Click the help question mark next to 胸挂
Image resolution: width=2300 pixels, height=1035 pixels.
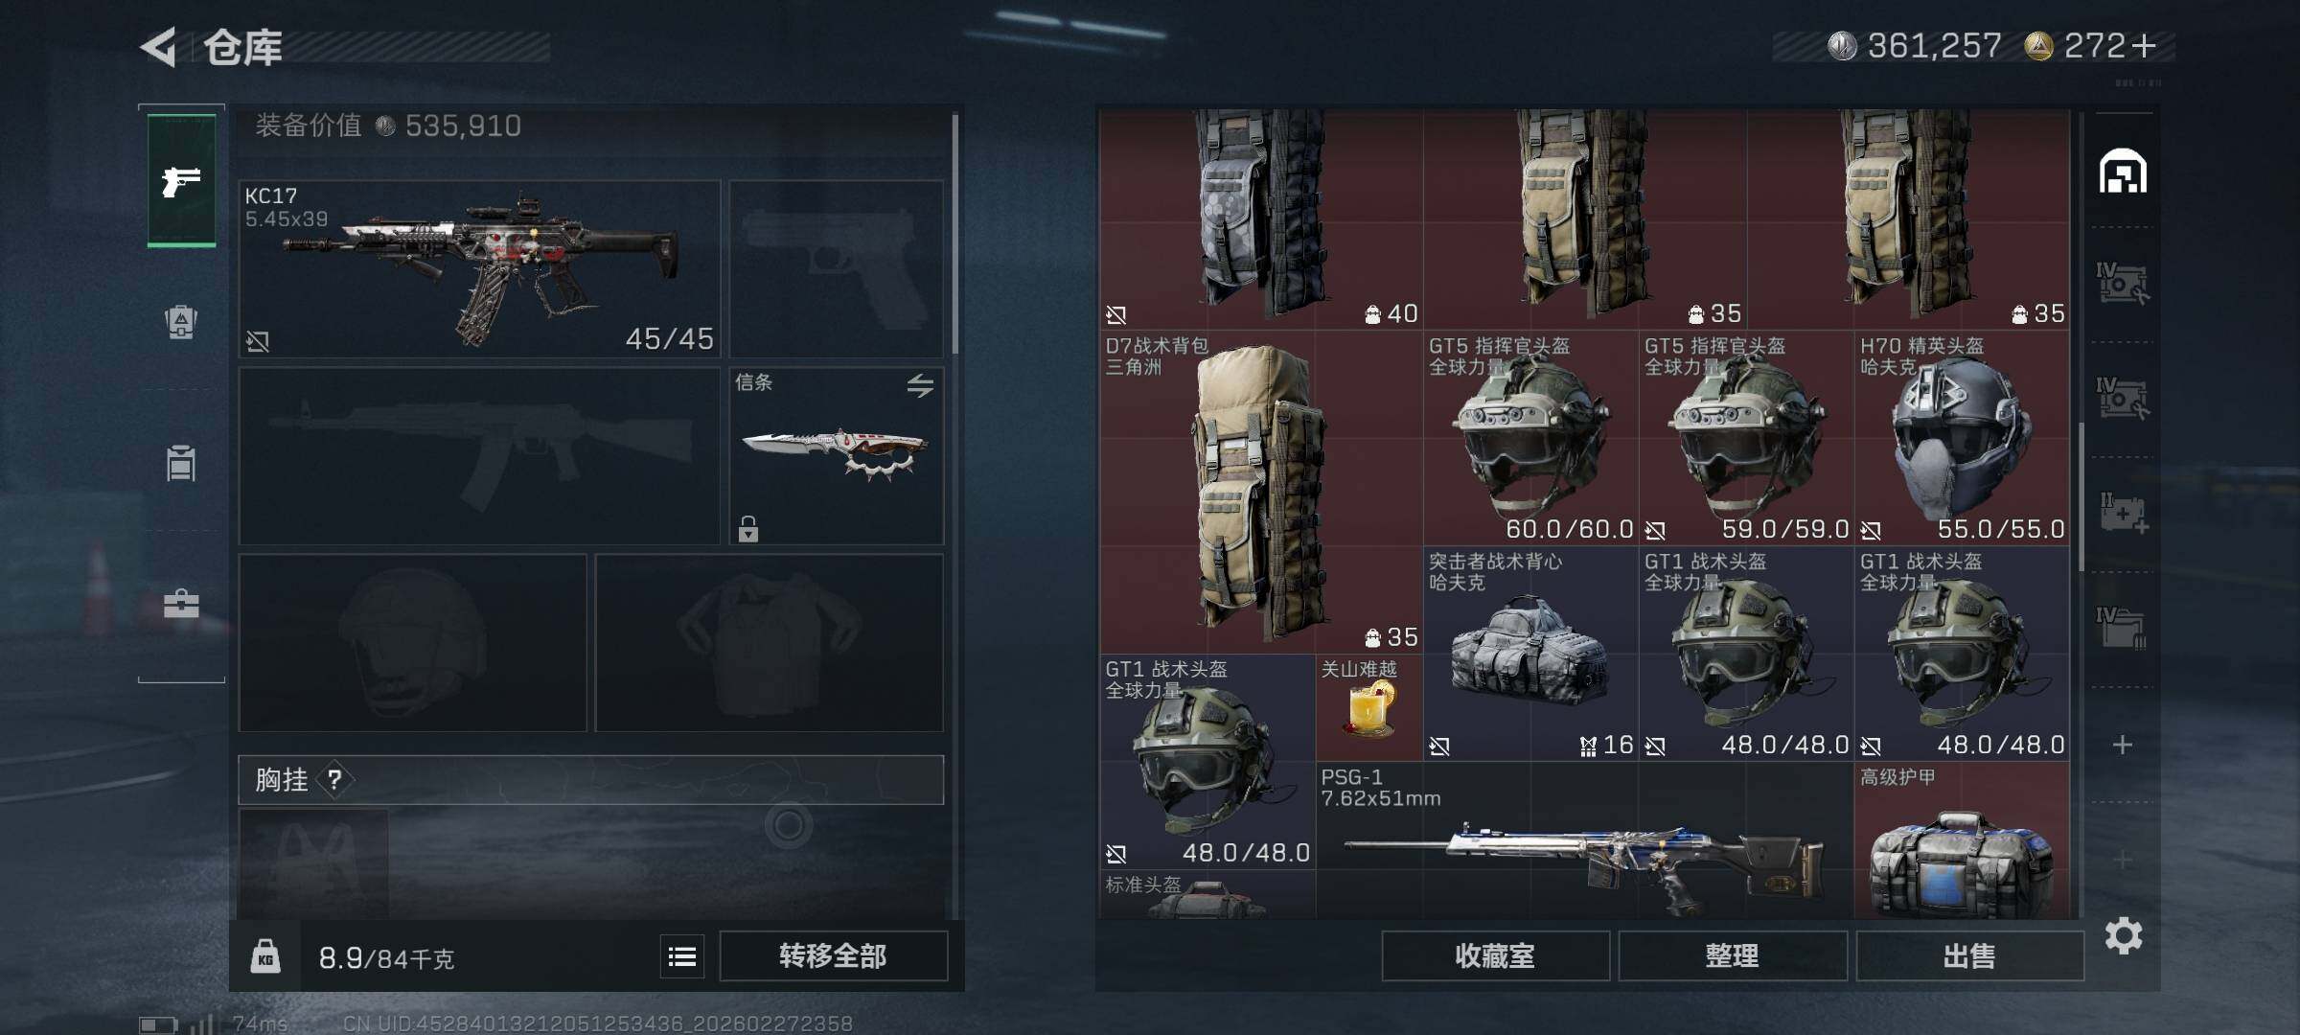[x=333, y=779]
